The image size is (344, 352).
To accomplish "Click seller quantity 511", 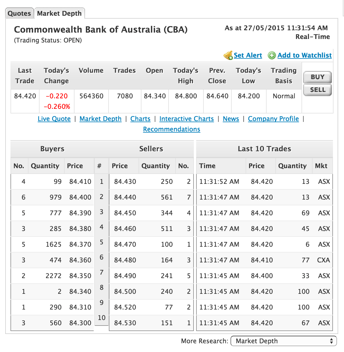I will (x=167, y=229).
